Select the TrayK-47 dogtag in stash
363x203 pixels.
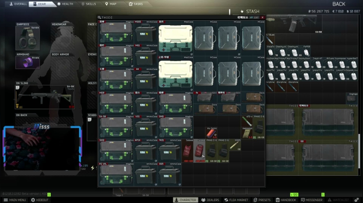pos(318,63)
